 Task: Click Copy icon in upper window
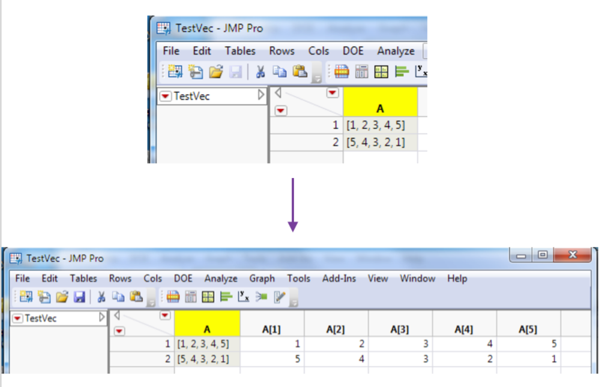click(x=280, y=71)
